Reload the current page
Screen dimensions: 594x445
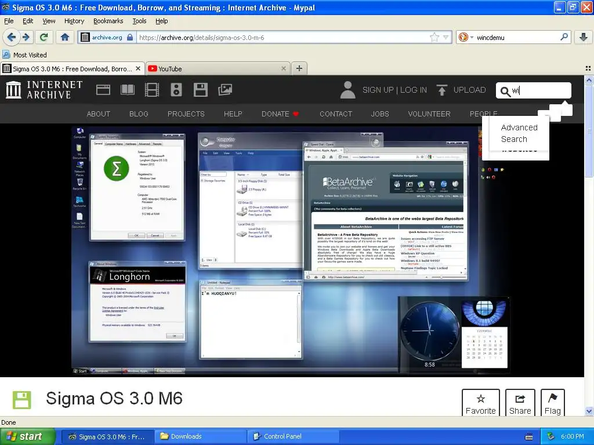point(44,37)
